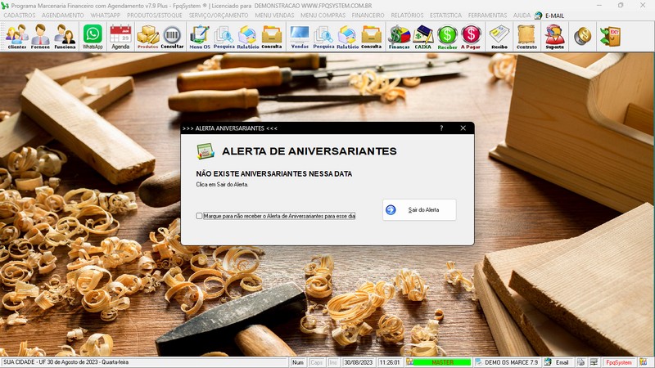The height and width of the screenshot is (368, 655).
Task: Click the DEMO OS MARCE 7.9 status entry
Action: (507, 362)
